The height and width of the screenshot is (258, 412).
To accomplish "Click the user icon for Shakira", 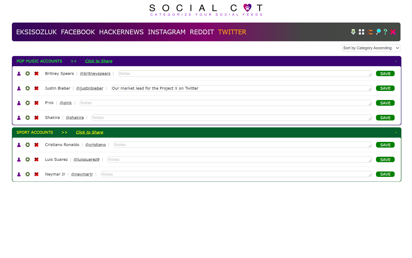I will click(x=19, y=118).
